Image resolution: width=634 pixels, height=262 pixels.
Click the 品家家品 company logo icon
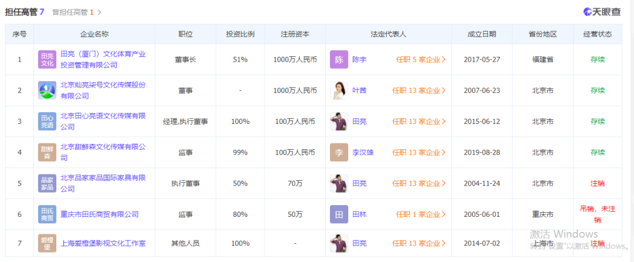[47, 183]
